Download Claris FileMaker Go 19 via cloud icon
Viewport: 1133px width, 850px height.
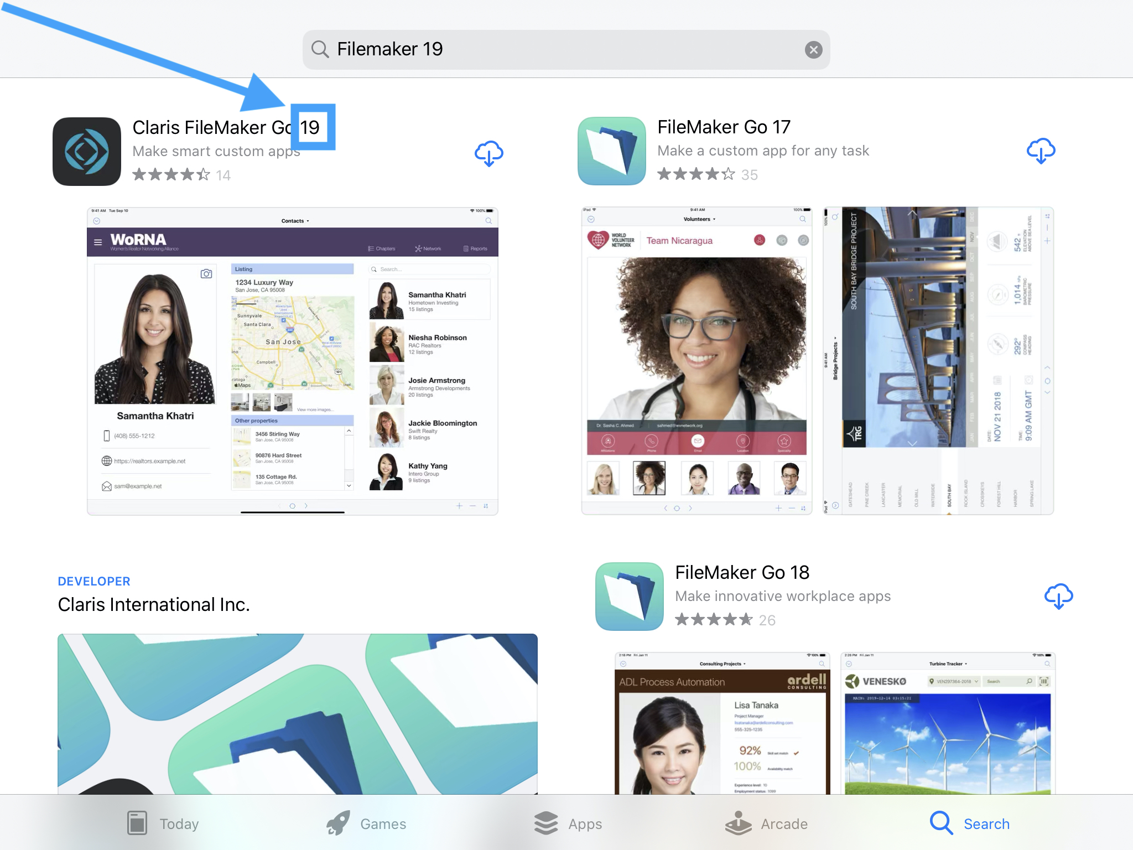pyautogui.click(x=488, y=153)
